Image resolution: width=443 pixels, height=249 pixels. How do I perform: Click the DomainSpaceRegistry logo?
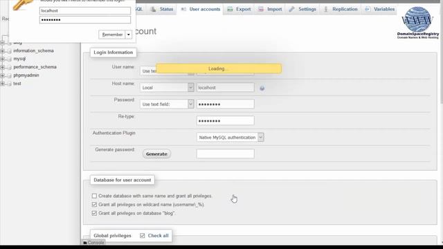[x=417, y=23]
